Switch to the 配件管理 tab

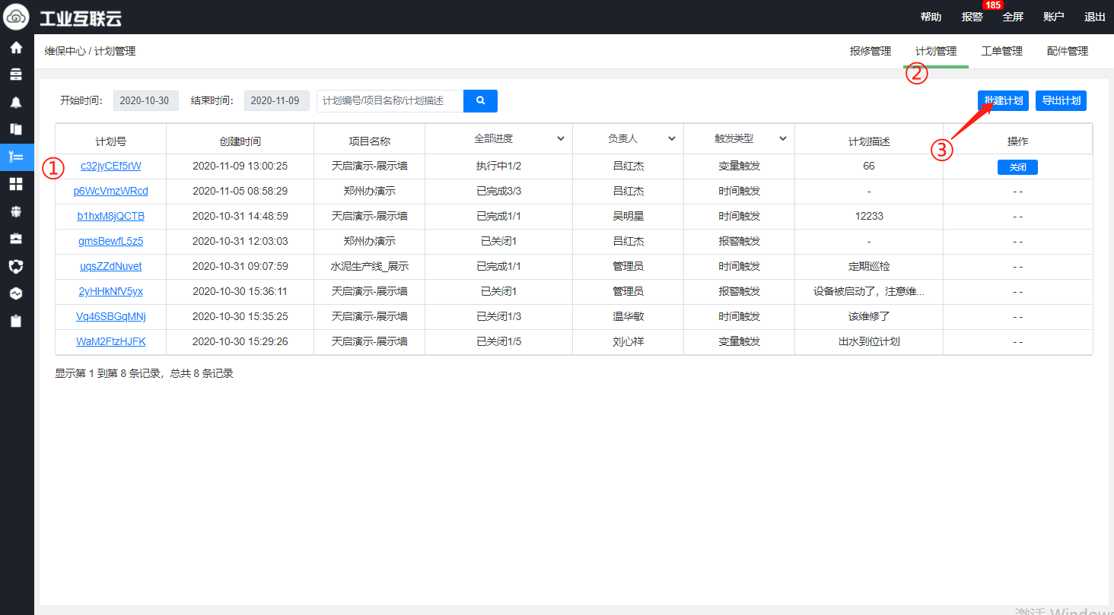click(x=1068, y=52)
